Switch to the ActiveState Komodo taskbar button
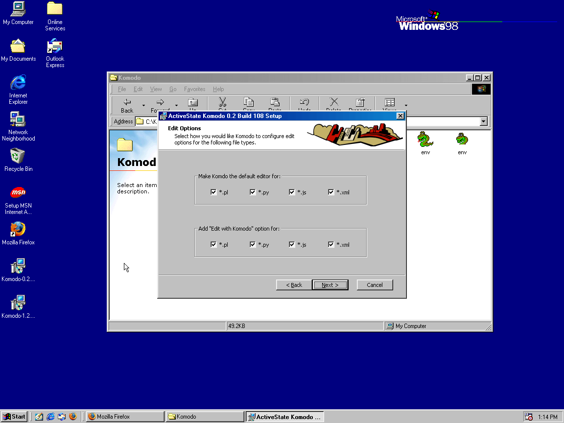This screenshot has height=423, width=564. (285, 417)
